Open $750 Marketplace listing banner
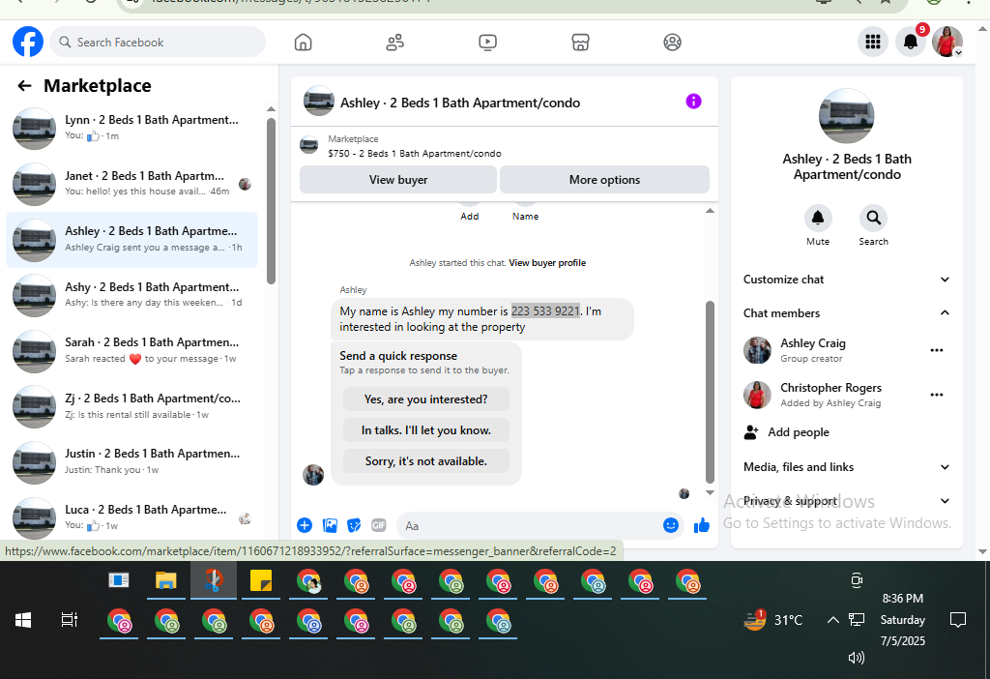 (504, 146)
